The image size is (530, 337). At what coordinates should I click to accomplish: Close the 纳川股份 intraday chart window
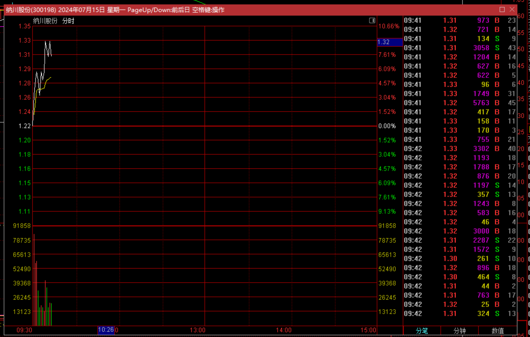(512, 10)
